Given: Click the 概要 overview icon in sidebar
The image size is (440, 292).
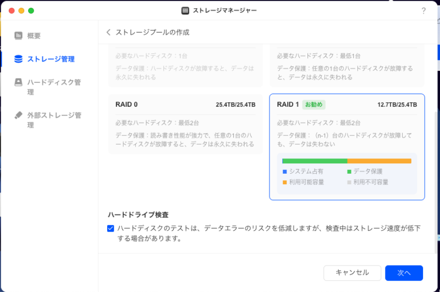Looking at the screenshot, I should point(19,36).
